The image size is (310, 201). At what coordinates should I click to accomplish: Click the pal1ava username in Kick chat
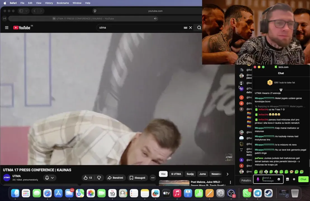pyautogui.click(x=259, y=158)
